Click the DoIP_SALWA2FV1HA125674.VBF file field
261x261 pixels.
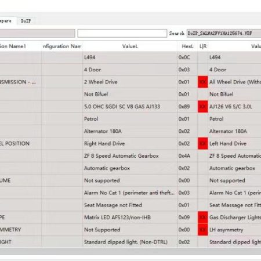click(224, 33)
